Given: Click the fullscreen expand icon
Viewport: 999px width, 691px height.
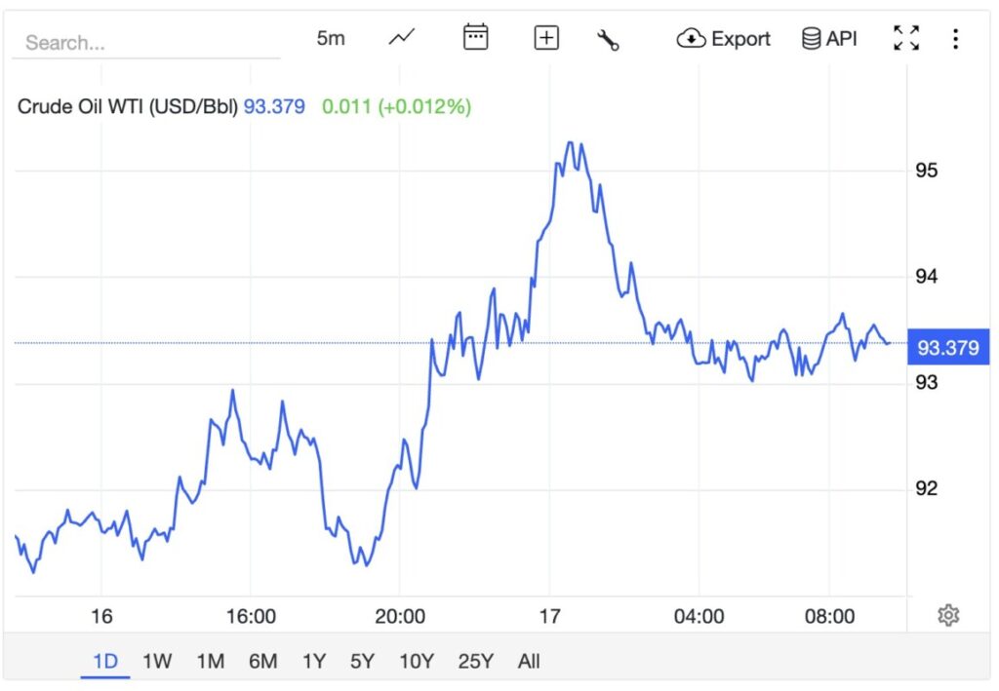Looking at the screenshot, I should (x=906, y=38).
